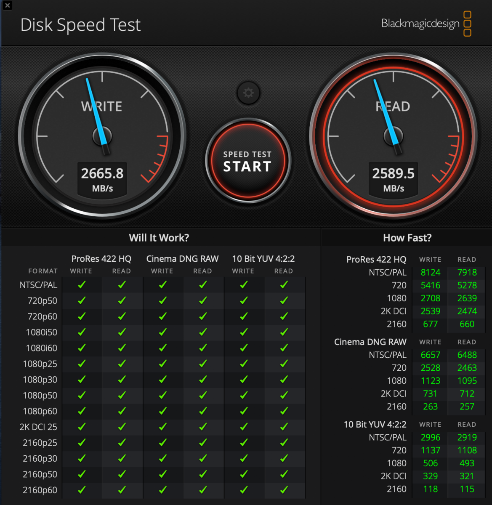Click the 10 Bit YUV 2160 write value 118

[x=430, y=489]
